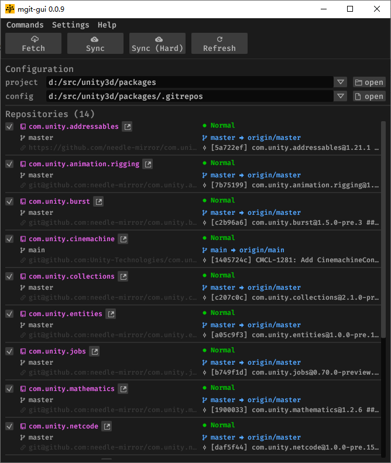Click the com.unity.cinemachine Unity-Technologies URL
Image resolution: width=391 pixels, height=463 pixels.
pyautogui.click(x=112, y=260)
